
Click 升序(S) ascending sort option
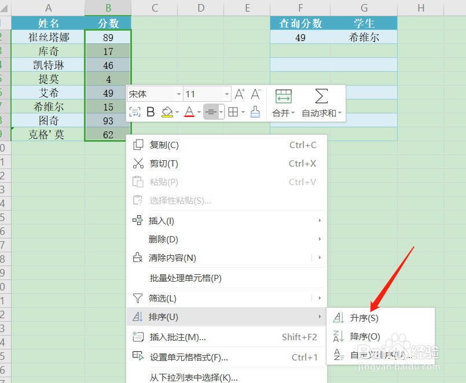point(381,318)
